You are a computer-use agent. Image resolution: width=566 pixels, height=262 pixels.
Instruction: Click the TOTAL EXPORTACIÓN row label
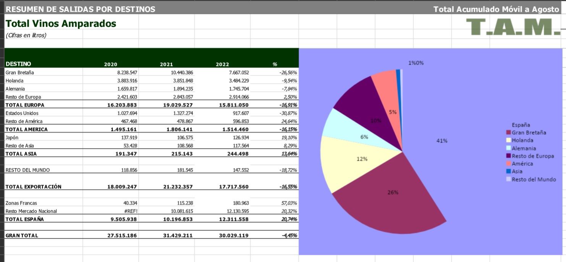pos(34,187)
